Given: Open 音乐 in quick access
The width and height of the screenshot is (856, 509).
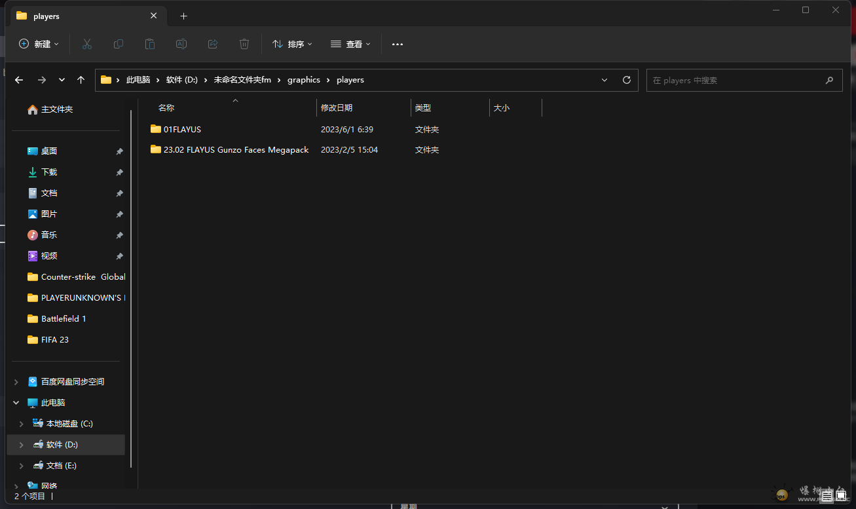Looking at the screenshot, I should [x=43, y=235].
